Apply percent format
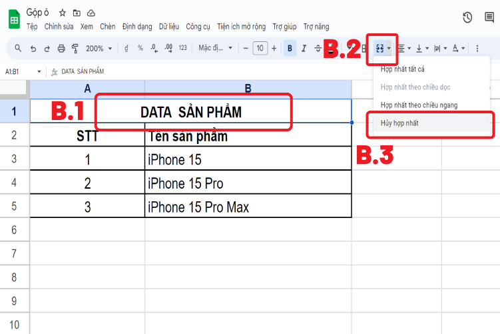 (140, 48)
